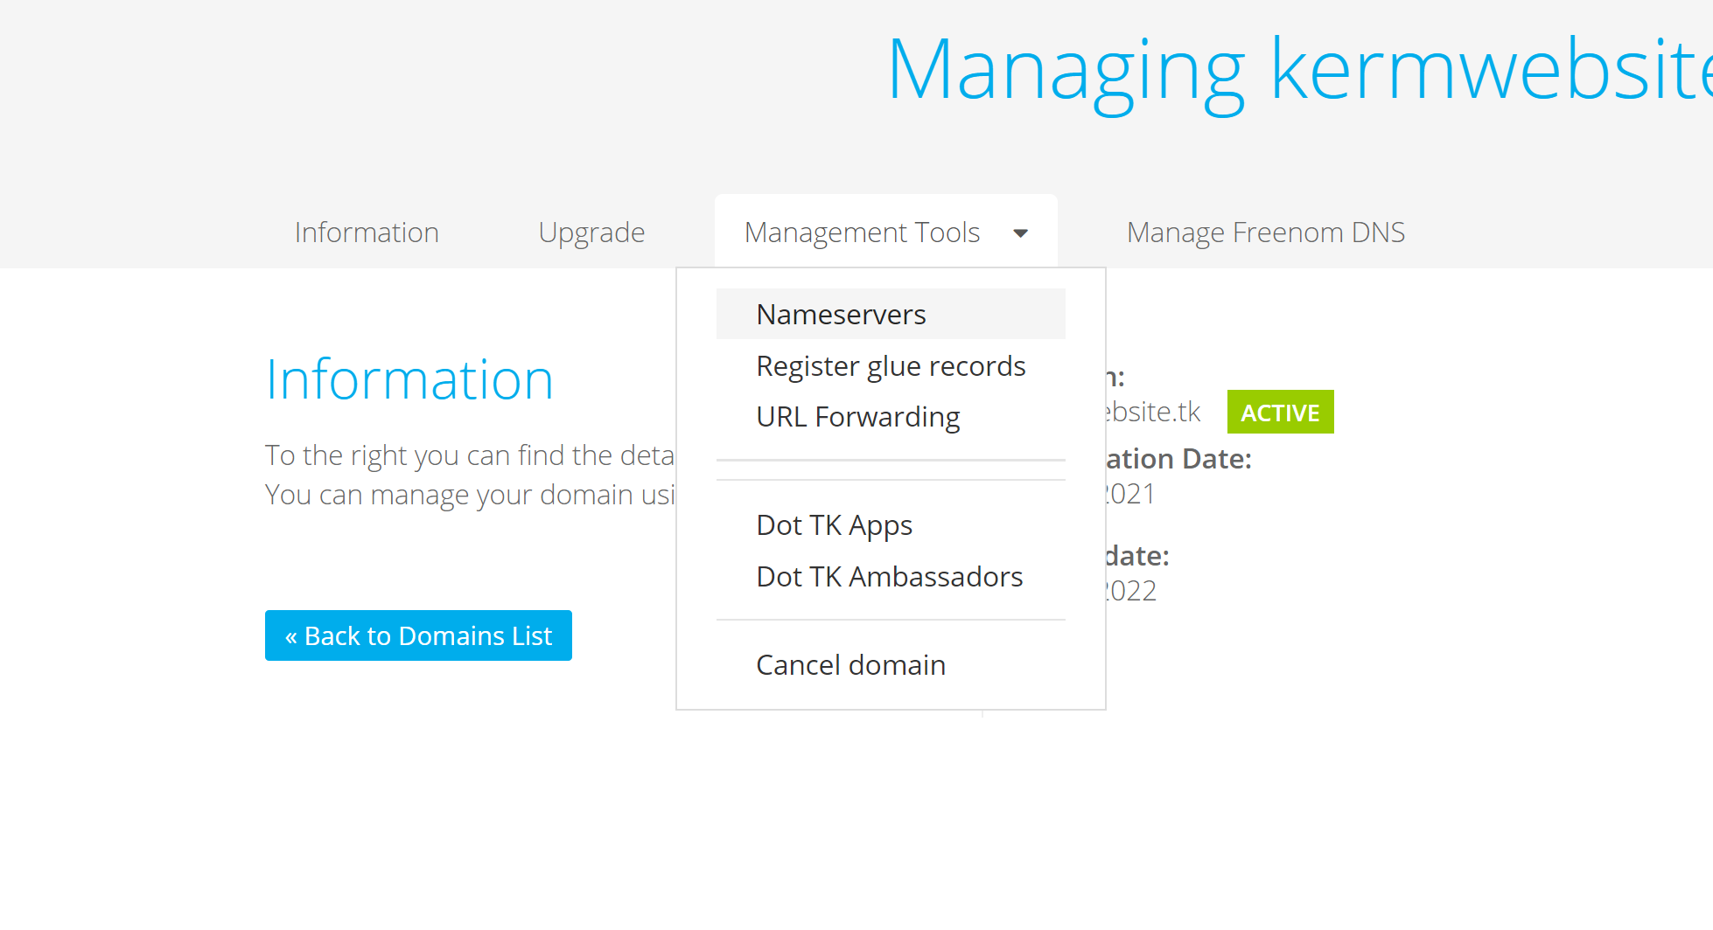Screen dimensions: 1713x930
Task: Open Dot TK Ambassadors entry
Action: [891, 577]
